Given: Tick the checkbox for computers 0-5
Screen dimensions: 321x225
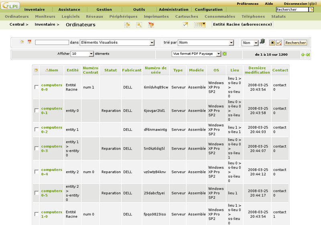Looking at the screenshot, I should click(x=37, y=193).
